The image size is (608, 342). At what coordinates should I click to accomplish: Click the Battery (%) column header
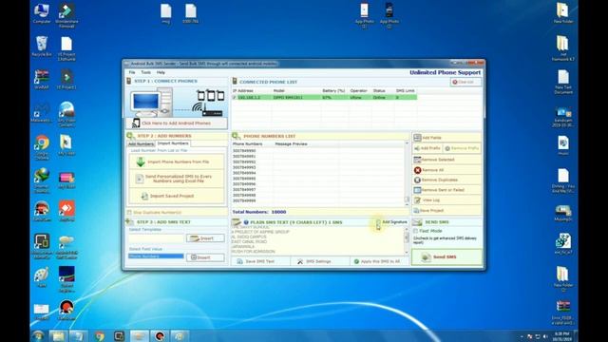click(x=333, y=91)
